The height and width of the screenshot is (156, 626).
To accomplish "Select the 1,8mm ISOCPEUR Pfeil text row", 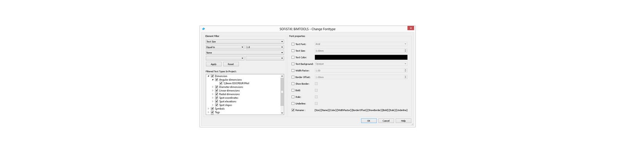I will tap(236, 83).
